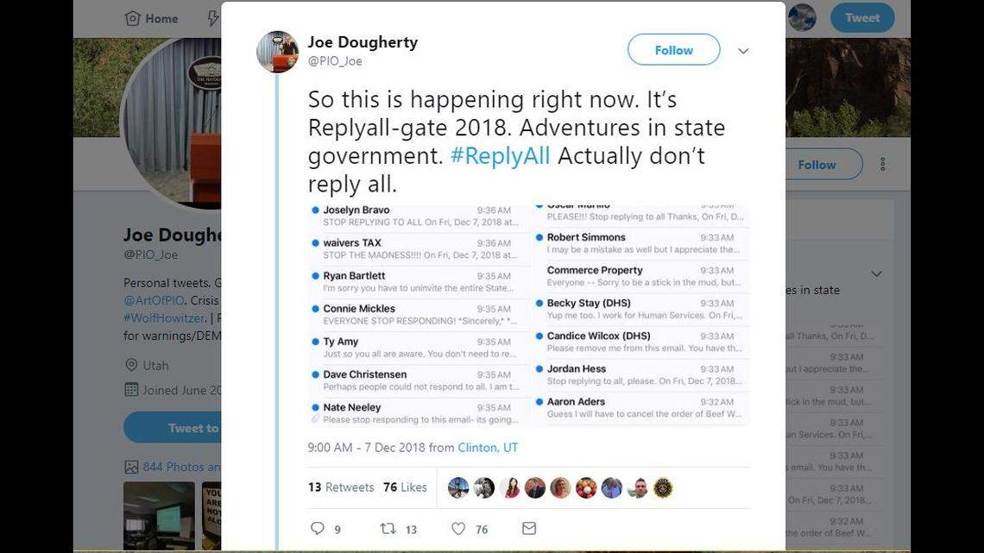Retweet using the retweet arrows icon

tap(389, 528)
